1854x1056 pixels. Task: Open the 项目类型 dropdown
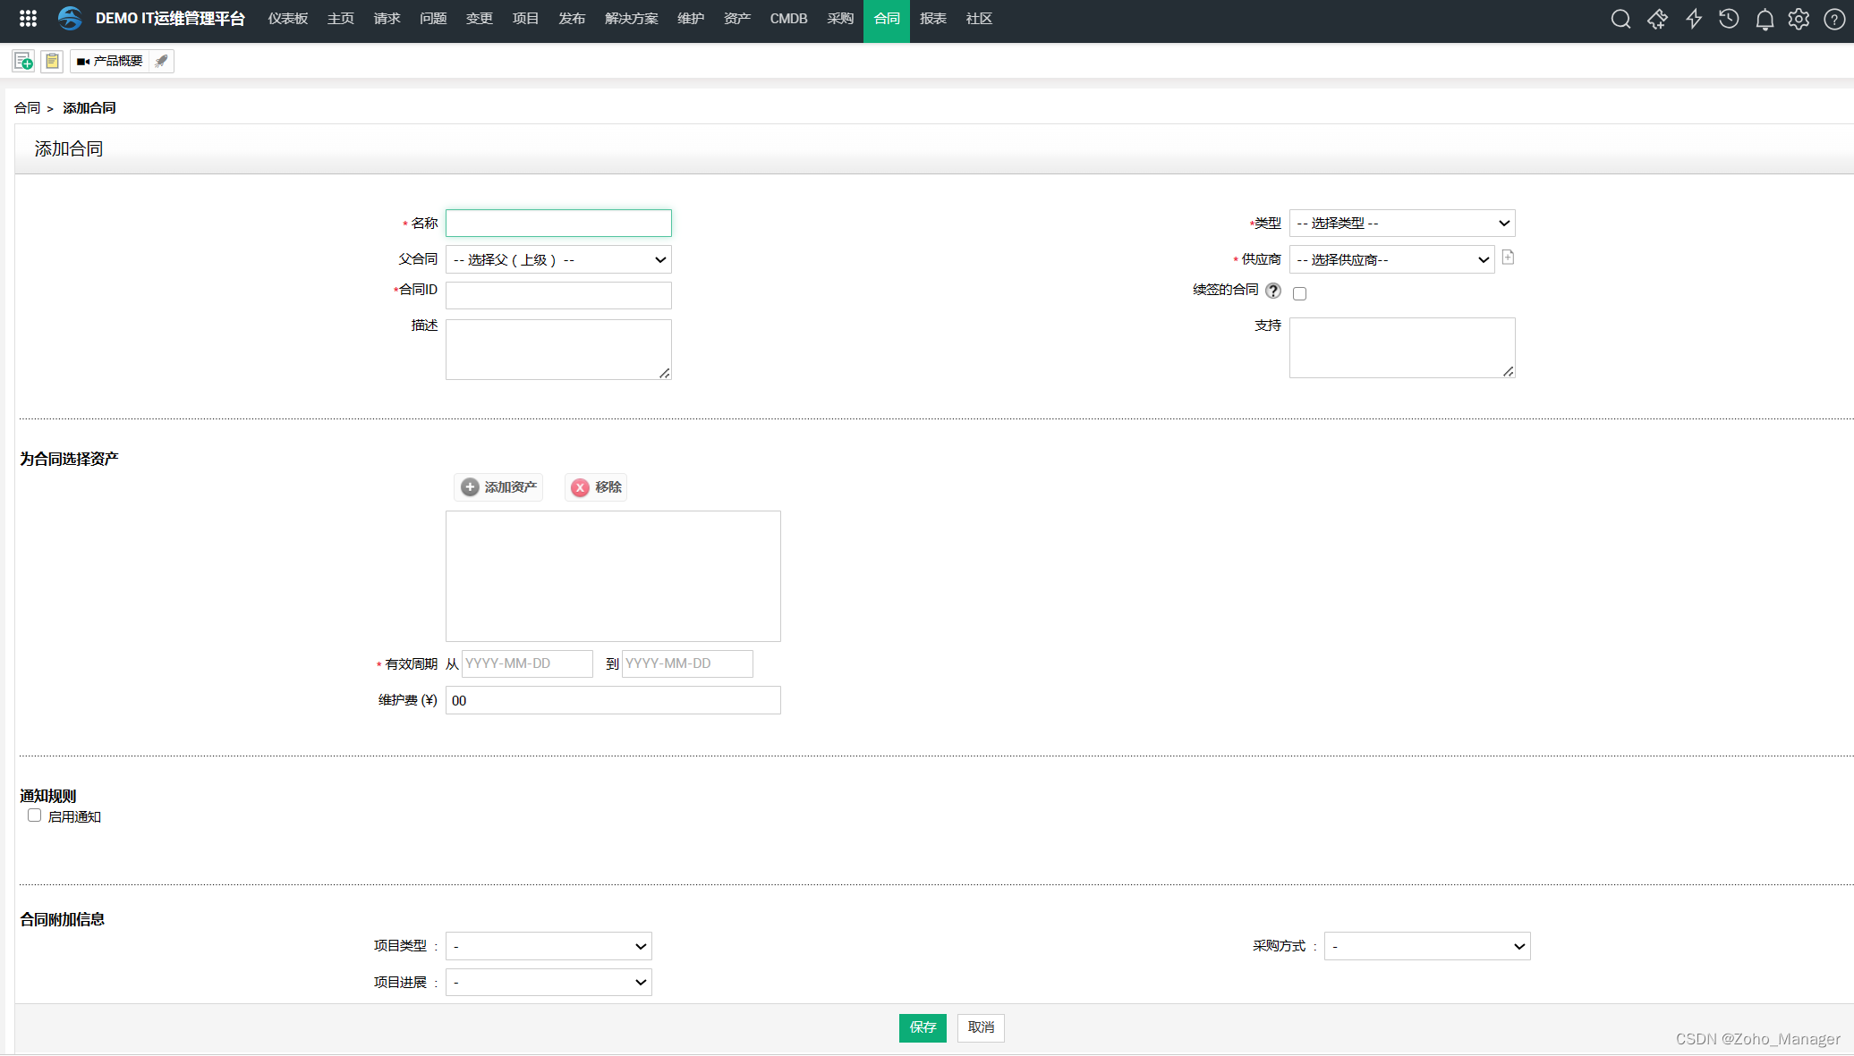click(x=549, y=946)
